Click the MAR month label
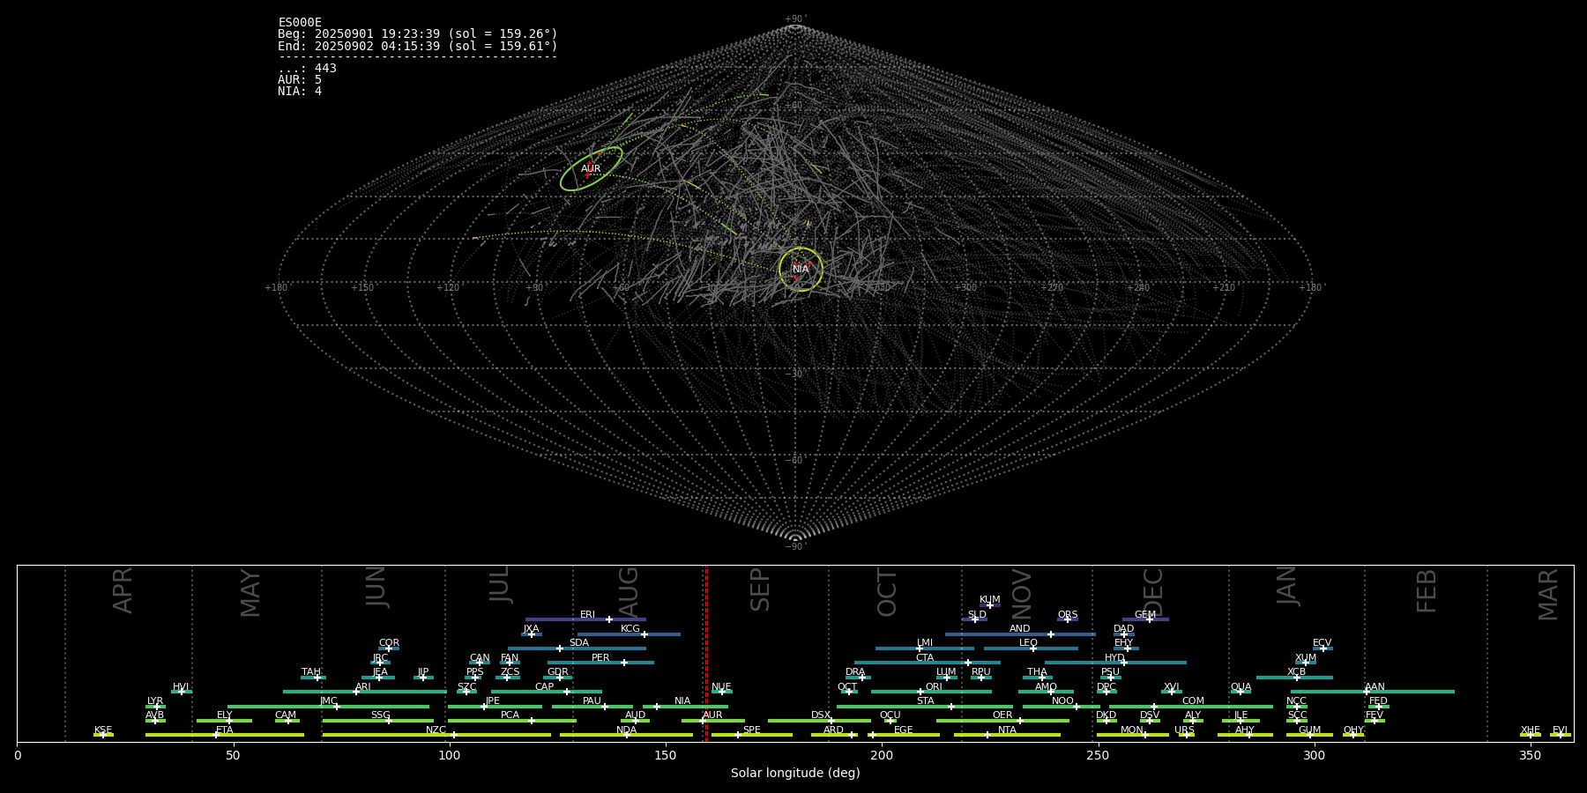The image size is (1587, 793). tap(1548, 595)
